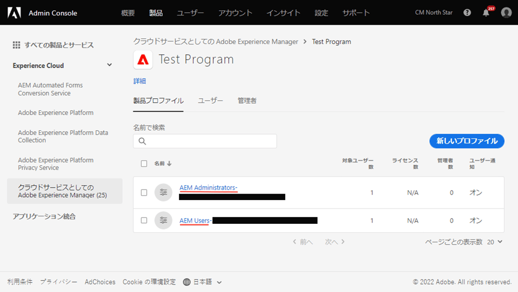Click the CM North Star organization name
Viewport: 518px width, 292px height.
[434, 13]
